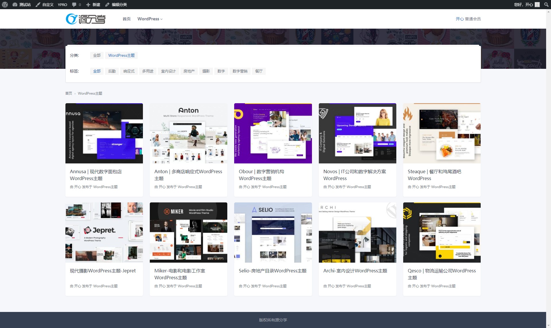Open user avatar in admin bar

(x=537, y=5)
